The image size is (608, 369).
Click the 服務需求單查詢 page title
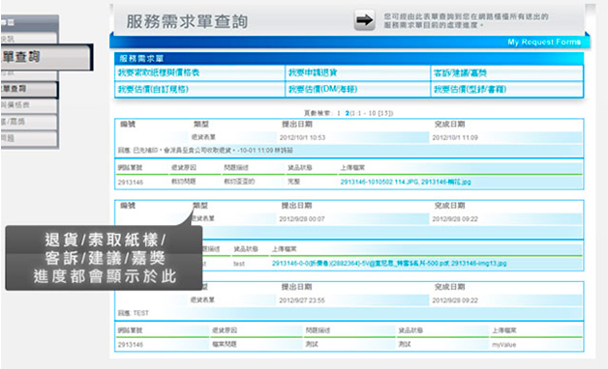tap(187, 21)
